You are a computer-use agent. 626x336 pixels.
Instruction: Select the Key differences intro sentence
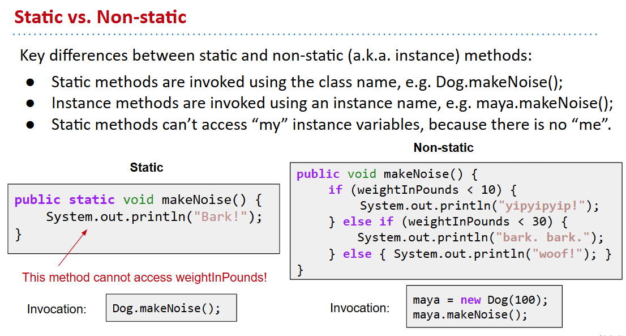(276, 56)
